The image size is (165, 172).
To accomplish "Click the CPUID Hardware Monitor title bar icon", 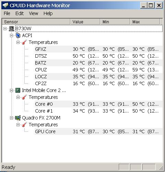I will click(x=5, y=5).
